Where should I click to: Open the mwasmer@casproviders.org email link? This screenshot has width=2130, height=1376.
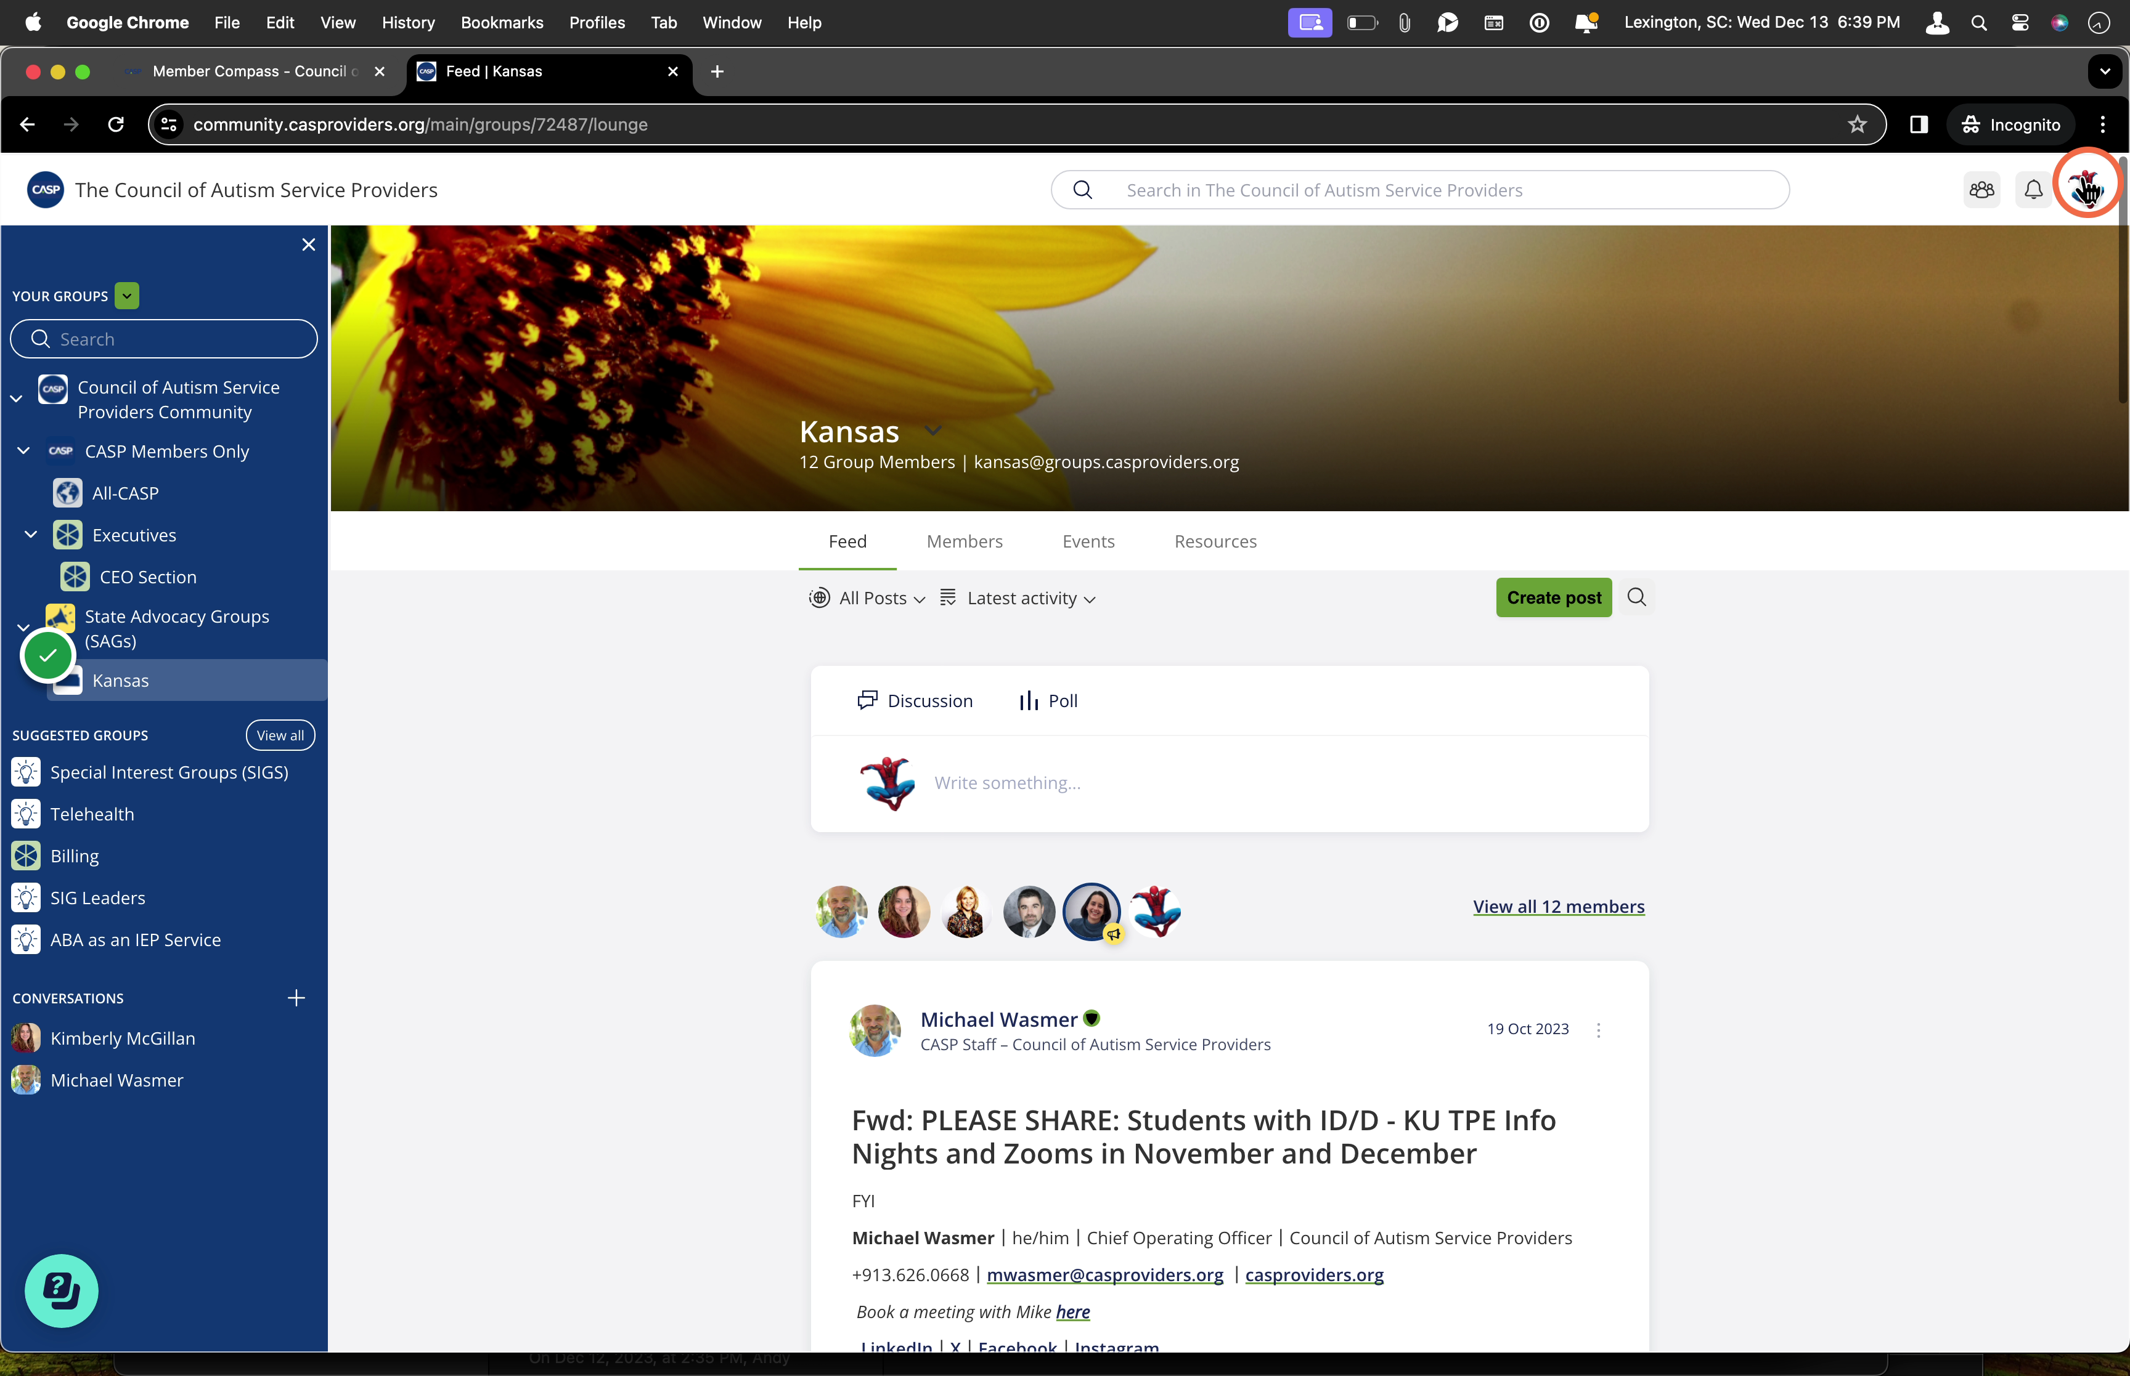1105,1274
